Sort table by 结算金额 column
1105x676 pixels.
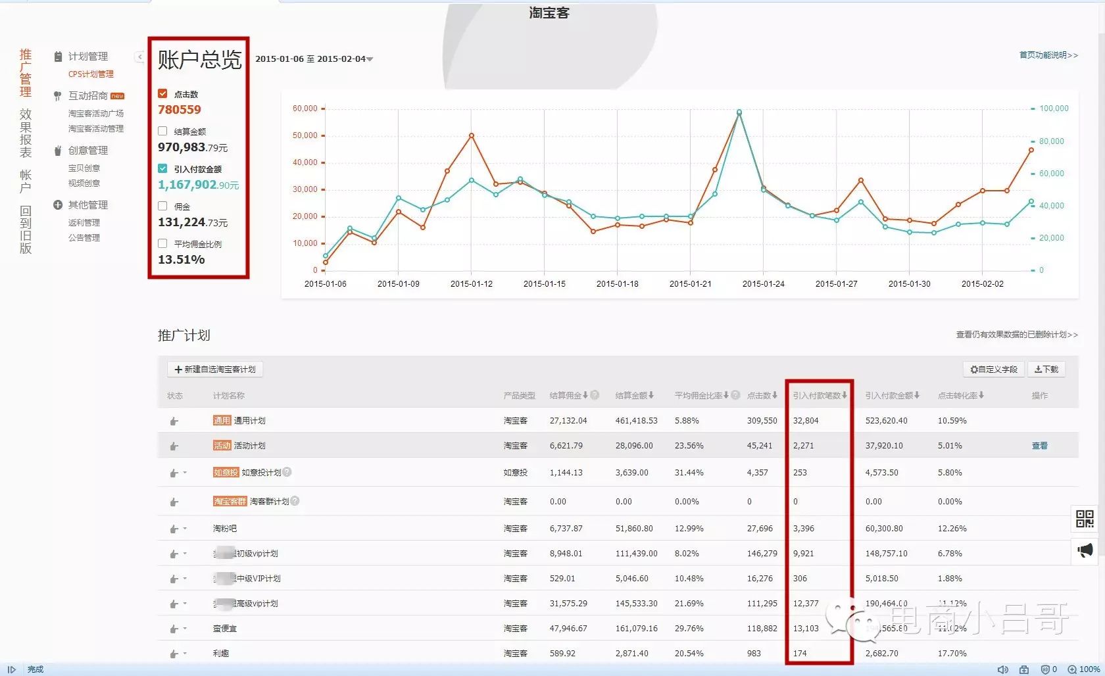(x=635, y=395)
